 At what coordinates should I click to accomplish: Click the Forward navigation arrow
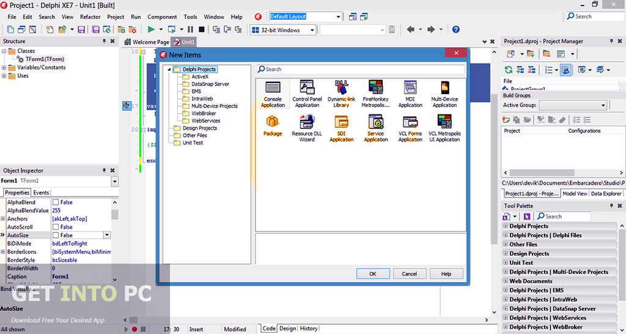tap(431, 29)
